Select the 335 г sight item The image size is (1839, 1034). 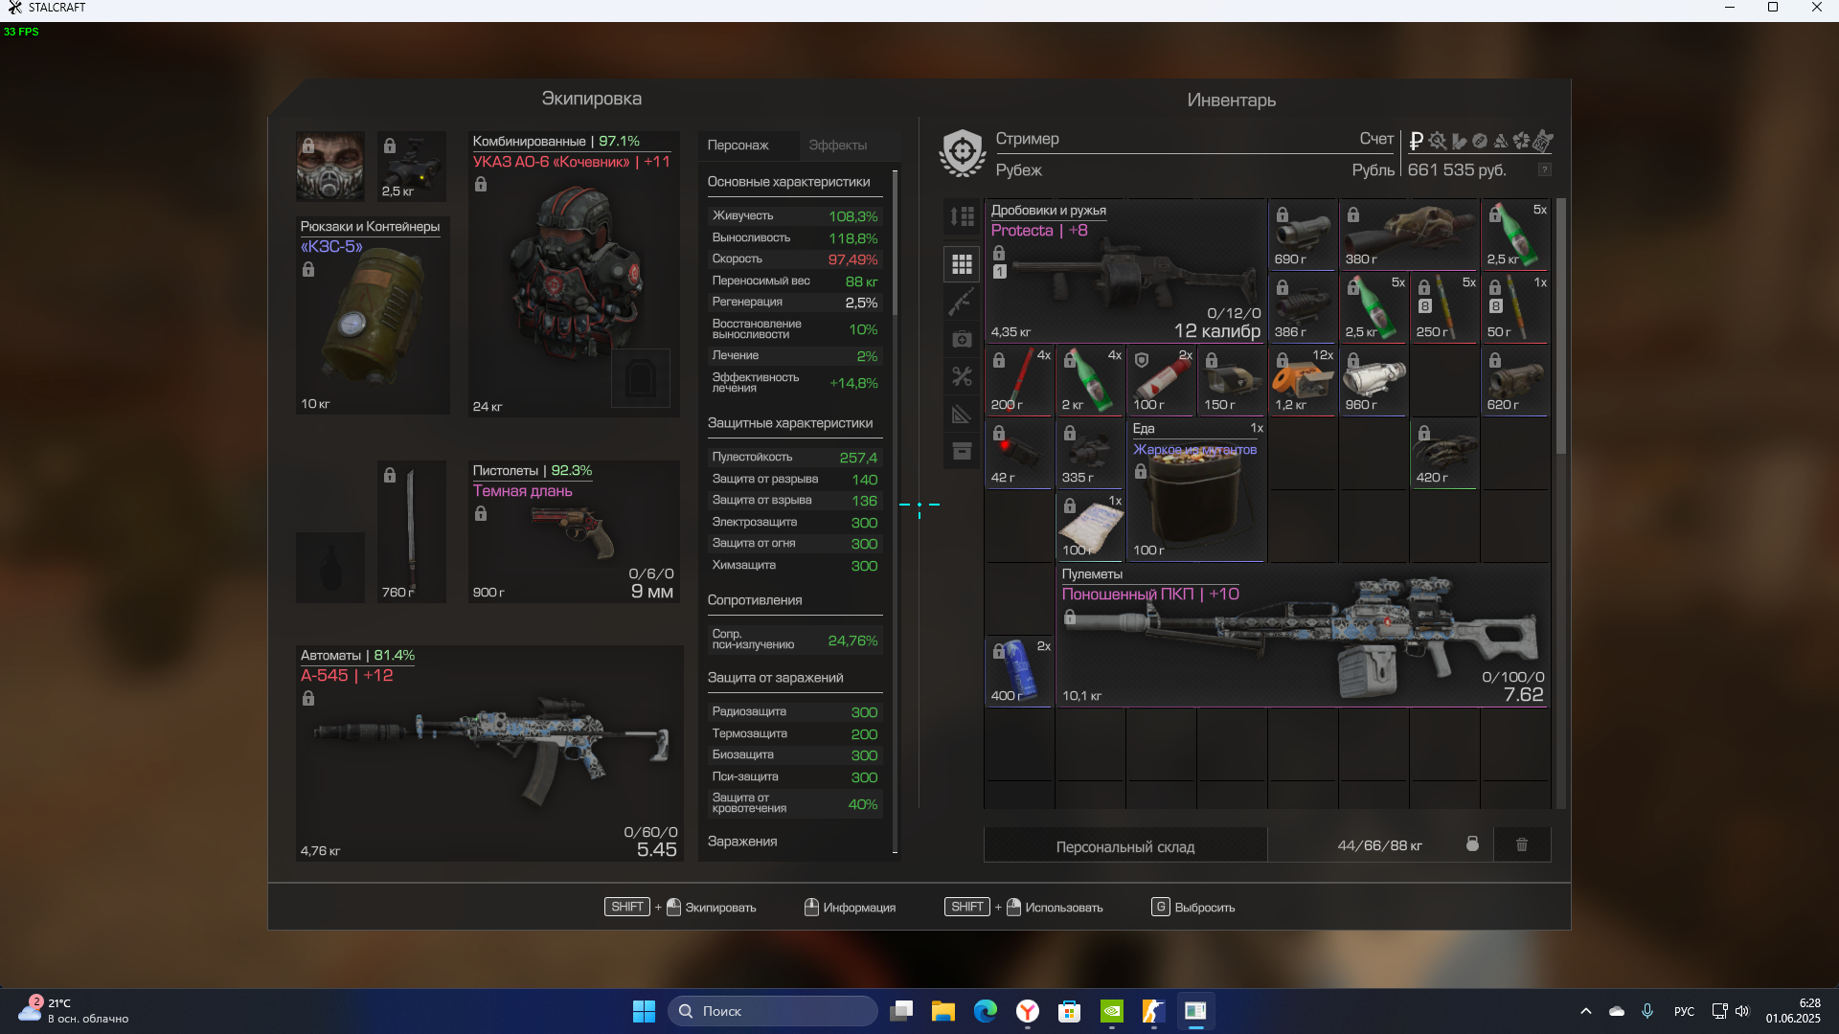click(x=1090, y=454)
